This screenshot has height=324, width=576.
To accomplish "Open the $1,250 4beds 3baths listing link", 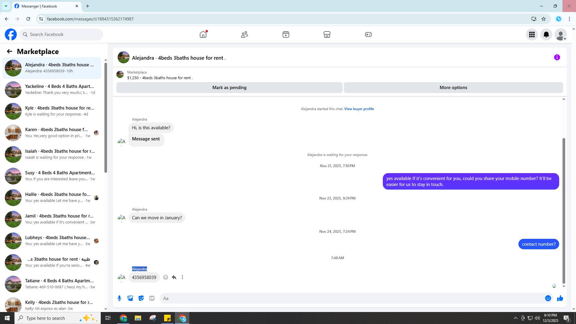I will (160, 78).
